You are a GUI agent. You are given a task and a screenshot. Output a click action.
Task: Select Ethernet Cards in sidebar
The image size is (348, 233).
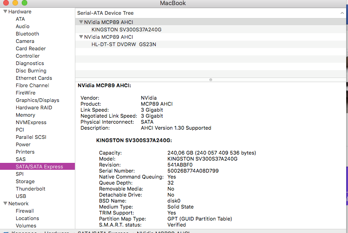34,78
